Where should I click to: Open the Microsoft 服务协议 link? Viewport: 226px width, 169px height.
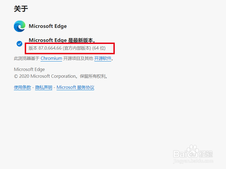75,87
